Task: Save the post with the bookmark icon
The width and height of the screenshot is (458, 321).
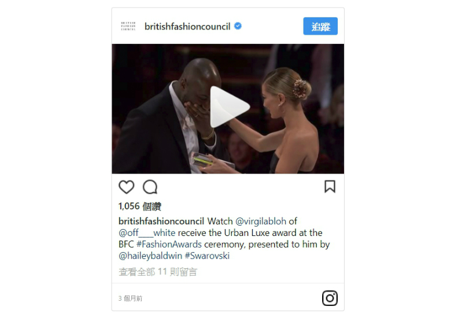Action: point(330,186)
